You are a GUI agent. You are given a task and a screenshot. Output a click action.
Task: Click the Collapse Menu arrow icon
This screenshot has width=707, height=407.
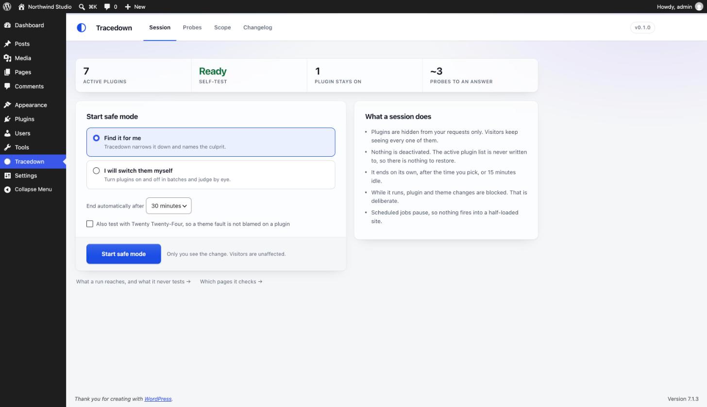point(7,189)
